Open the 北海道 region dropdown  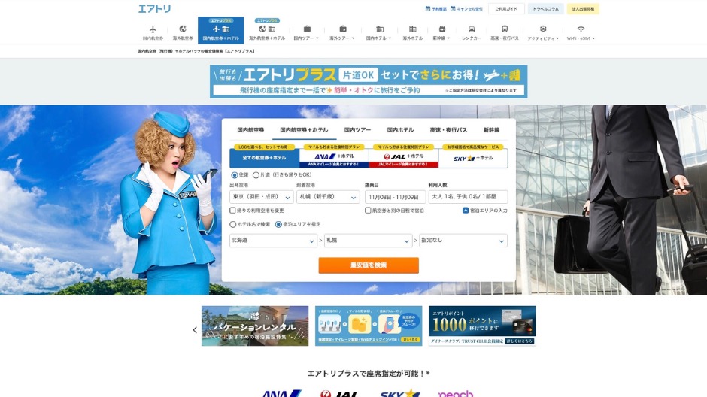coord(273,241)
